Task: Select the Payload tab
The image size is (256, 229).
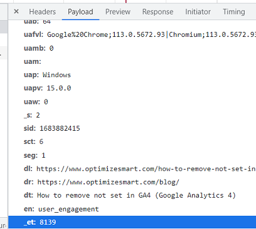Action: coord(80,12)
